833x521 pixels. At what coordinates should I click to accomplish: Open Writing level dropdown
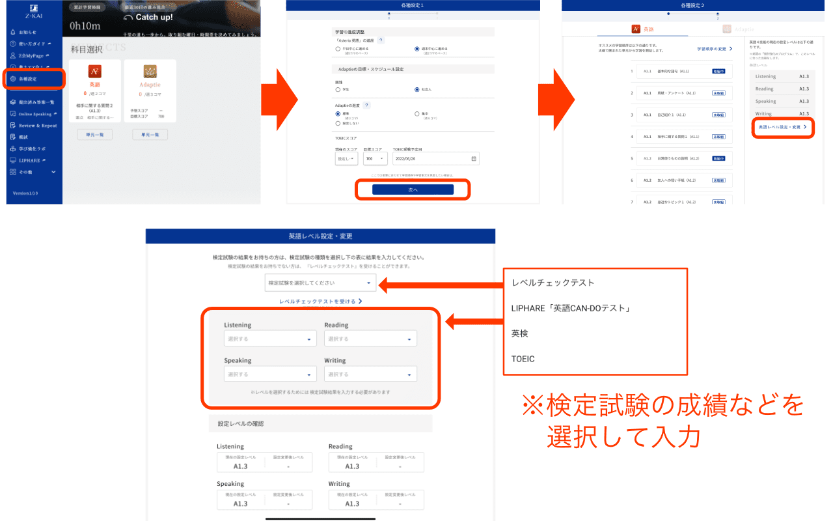(x=370, y=374)
